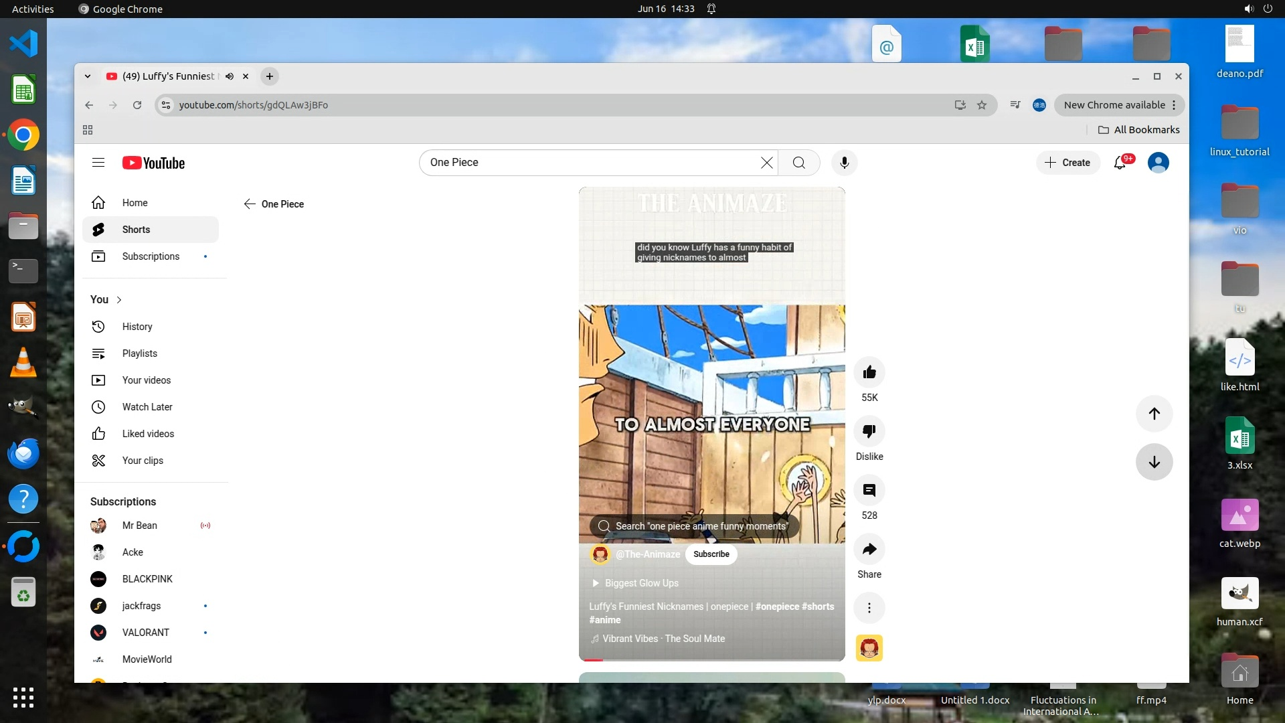Click the Create button
Image resolution: width=1285 pixels, height=723 pixels.
[x=1068, y=163]
